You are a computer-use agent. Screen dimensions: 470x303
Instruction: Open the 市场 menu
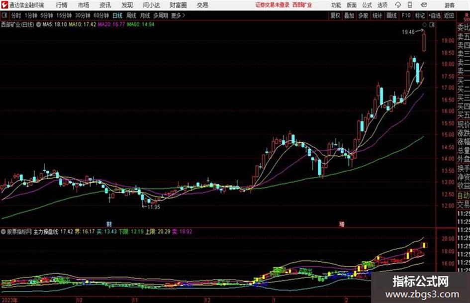[84, 5]
